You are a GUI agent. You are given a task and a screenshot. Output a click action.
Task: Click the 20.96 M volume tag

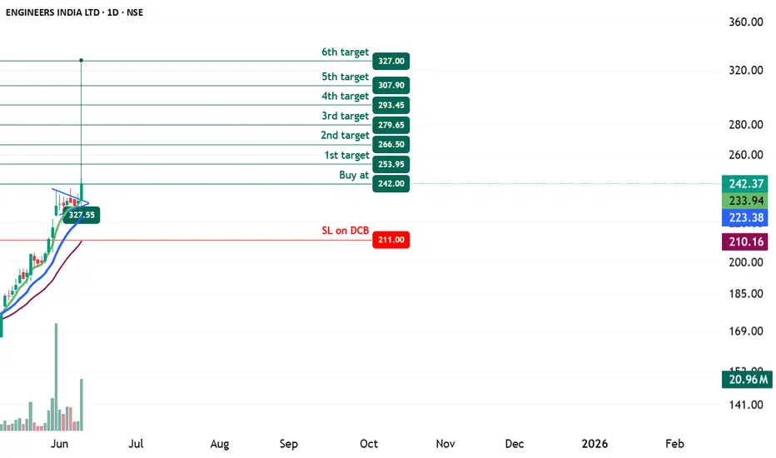click(748, 379)
